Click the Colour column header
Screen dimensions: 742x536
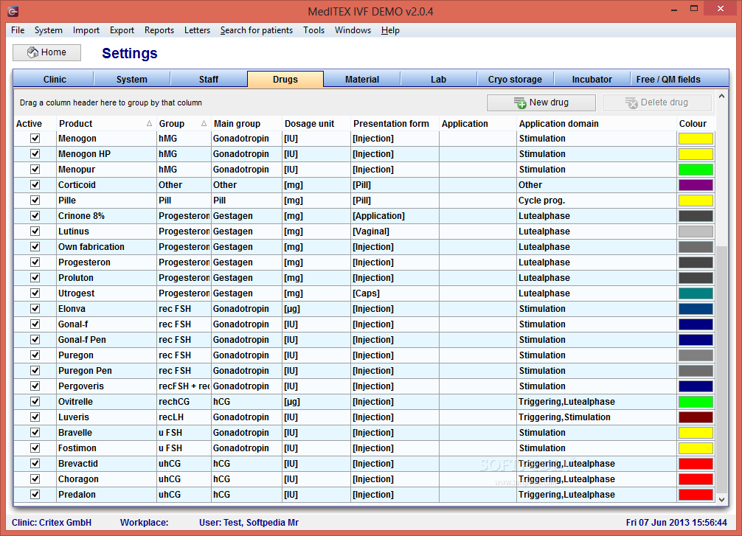click(x=695, y=123)
